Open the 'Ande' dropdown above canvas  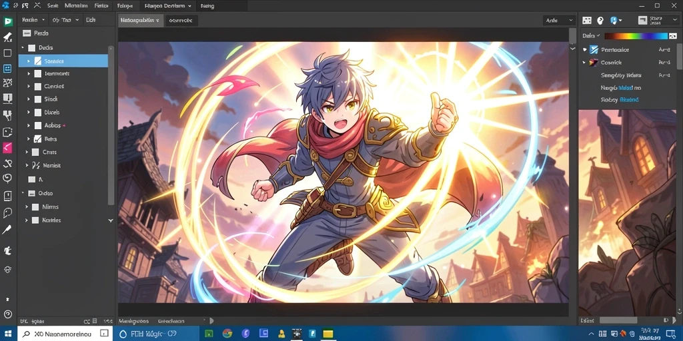pos(560,21)
